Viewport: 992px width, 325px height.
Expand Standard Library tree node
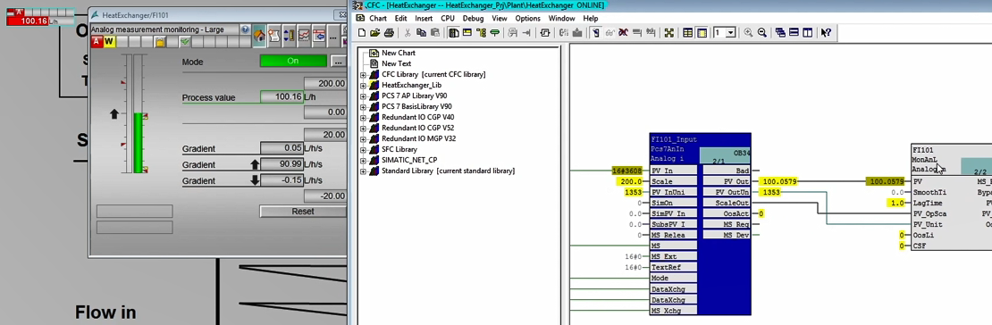point(363,171)
